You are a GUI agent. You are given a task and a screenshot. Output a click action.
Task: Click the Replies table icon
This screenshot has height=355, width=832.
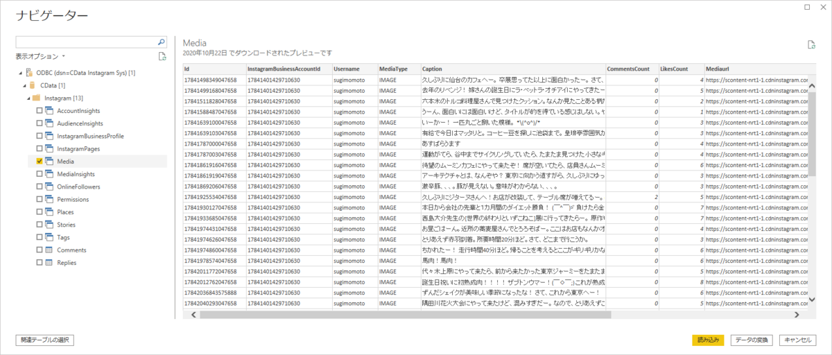(50, 263)
